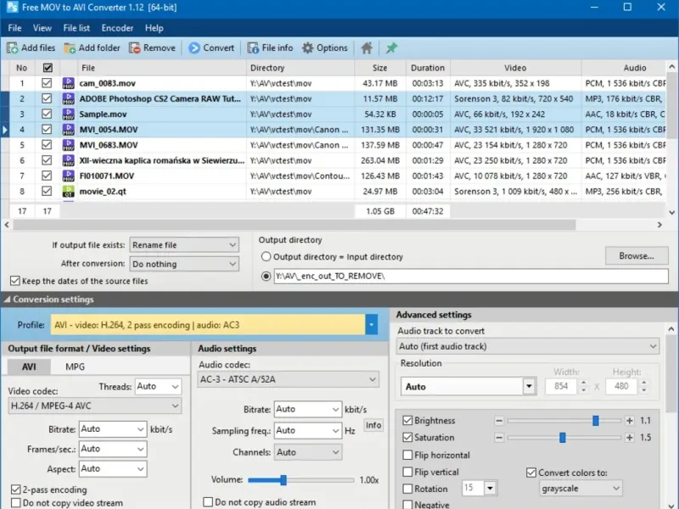This screenshot has height=509, width=679.
Task: Click the Browse... button
Action: pos(636,255)
